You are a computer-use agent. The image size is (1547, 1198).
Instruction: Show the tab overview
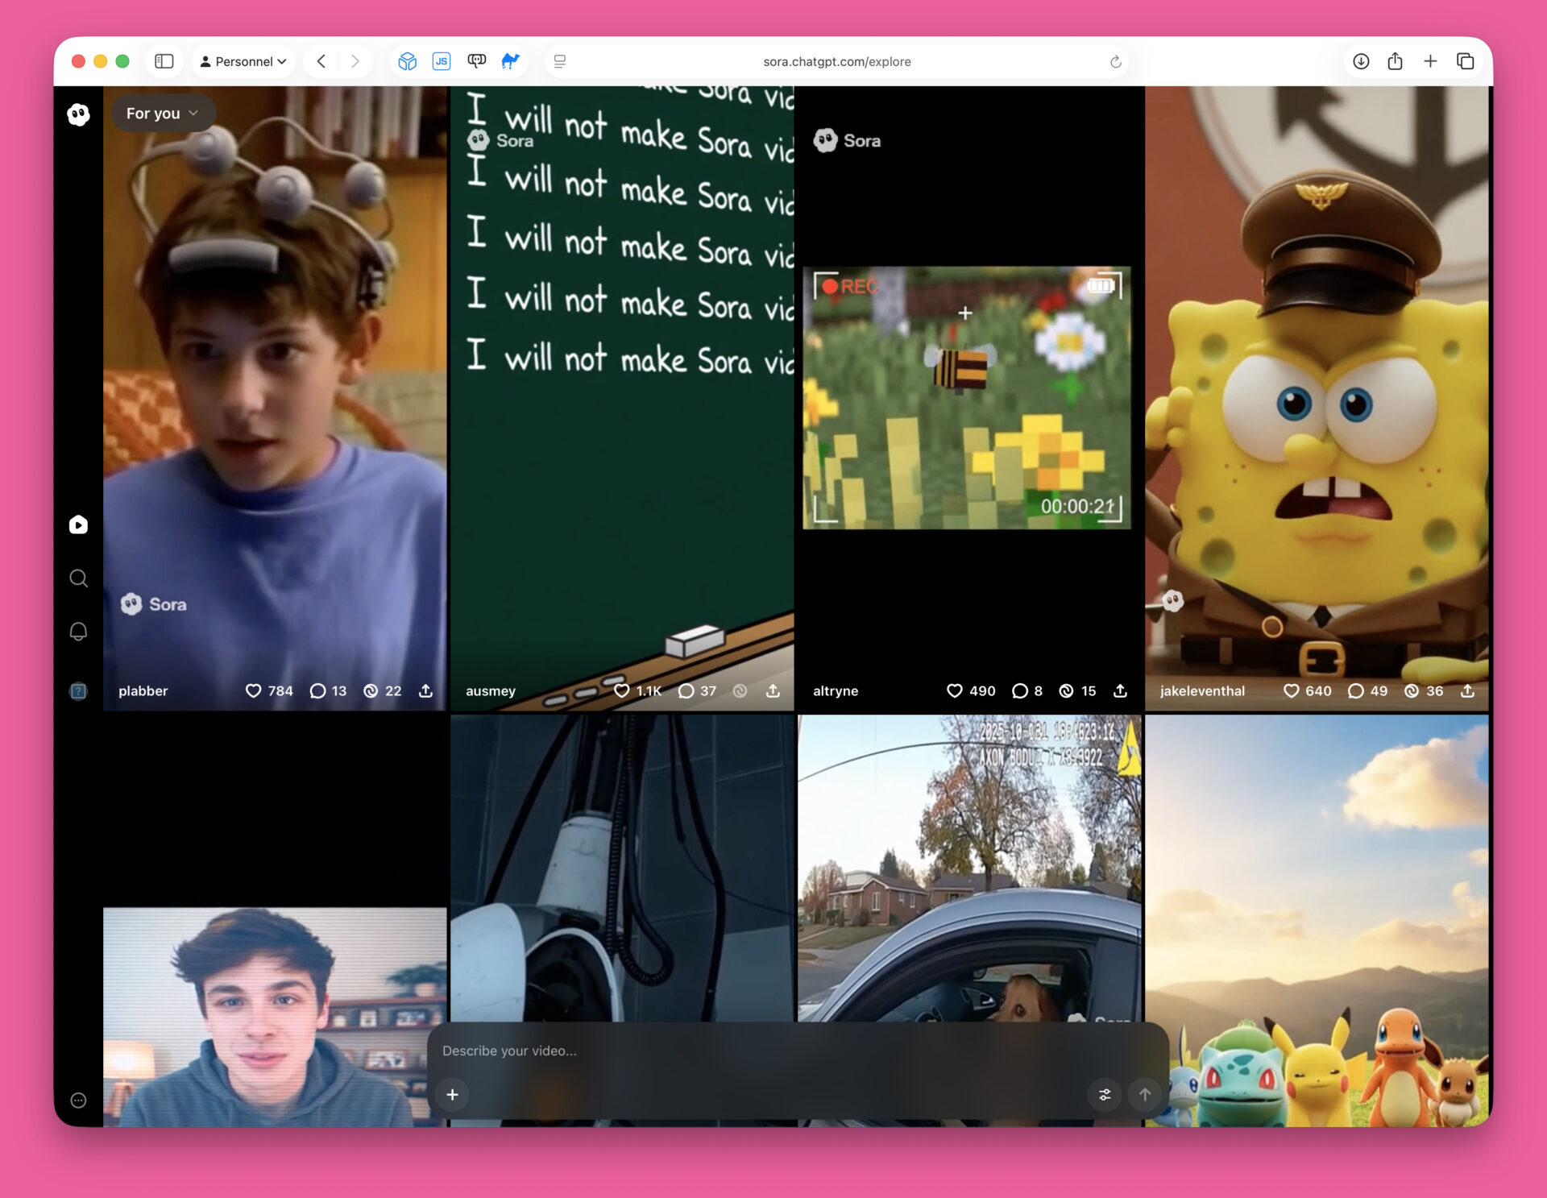(x=1466, y=61)
